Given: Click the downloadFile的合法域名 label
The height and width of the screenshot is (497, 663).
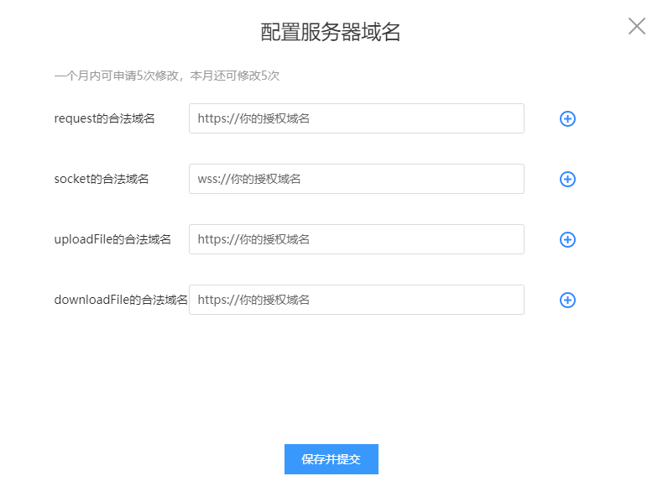Looking at the screenshot, I should click(x=121, y=300).
